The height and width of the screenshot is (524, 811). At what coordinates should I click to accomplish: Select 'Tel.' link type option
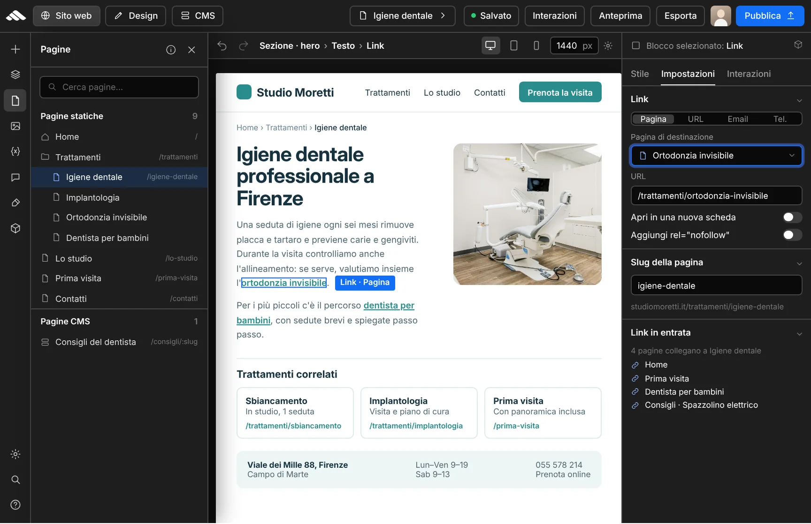(780, 119)
